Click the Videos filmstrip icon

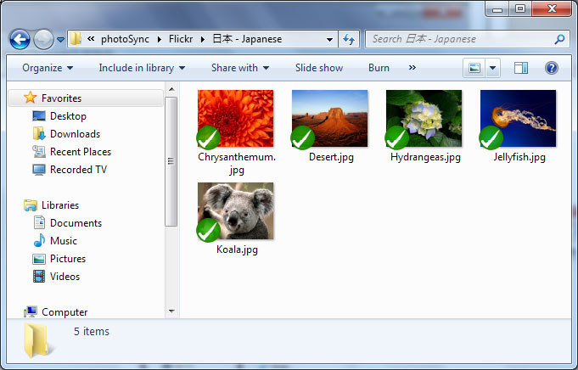click(39, 277)
